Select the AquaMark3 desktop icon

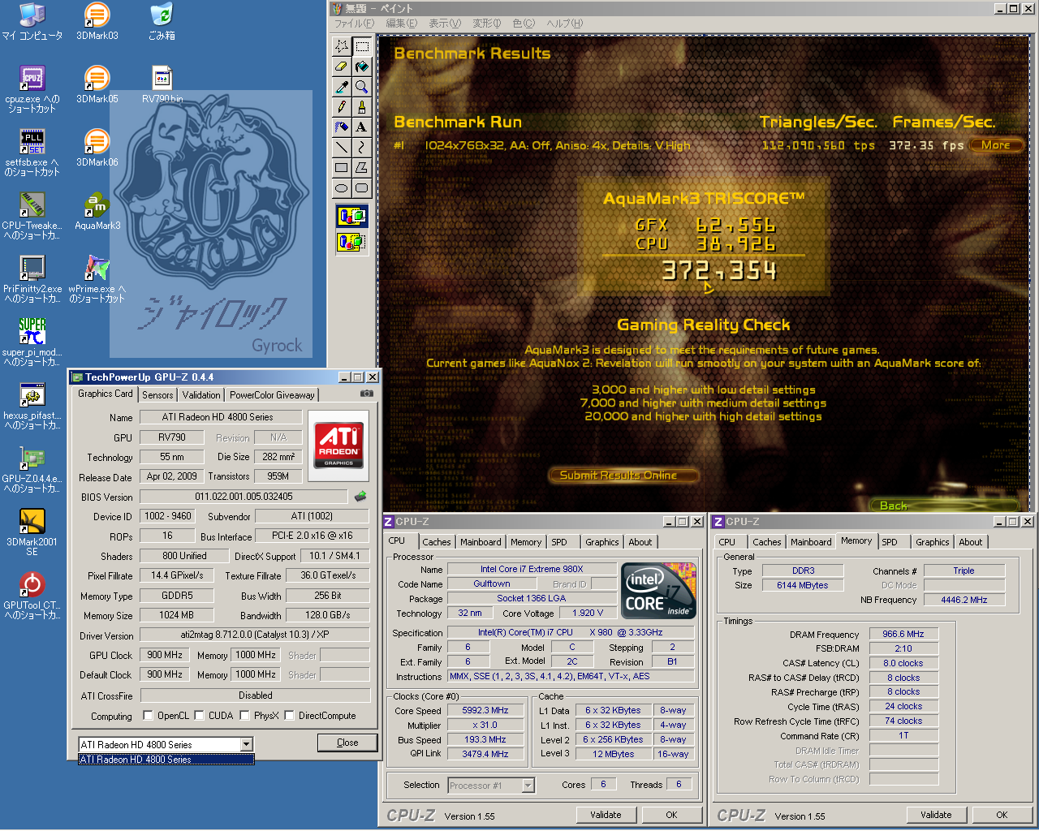pos(97,212)
